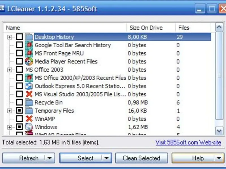Click the Recycle Bin folder icon
Screen dimensions: 226x169
coord(29,103)
